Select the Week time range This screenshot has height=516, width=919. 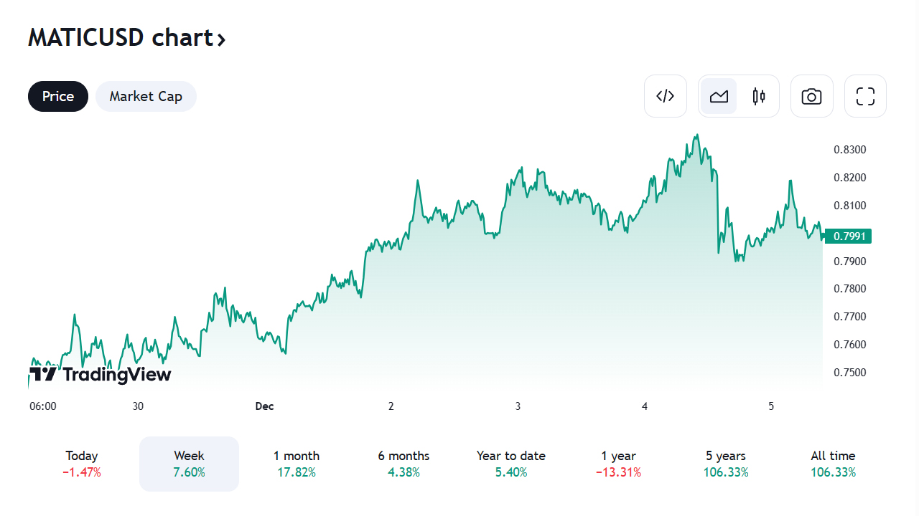189,464
